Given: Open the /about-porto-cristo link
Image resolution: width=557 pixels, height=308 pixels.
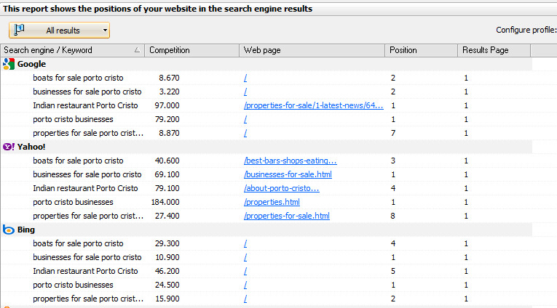Looking at the screenshot, I should (x=281, y=188).
